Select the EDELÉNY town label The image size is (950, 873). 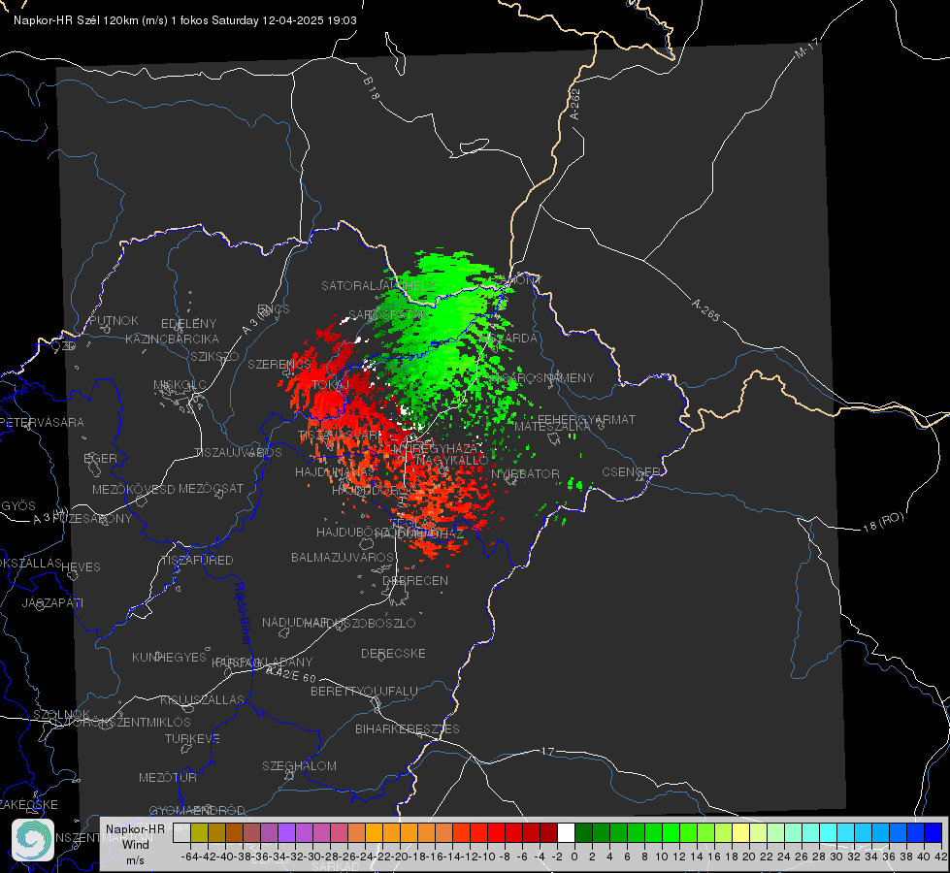tap(188, 324)
